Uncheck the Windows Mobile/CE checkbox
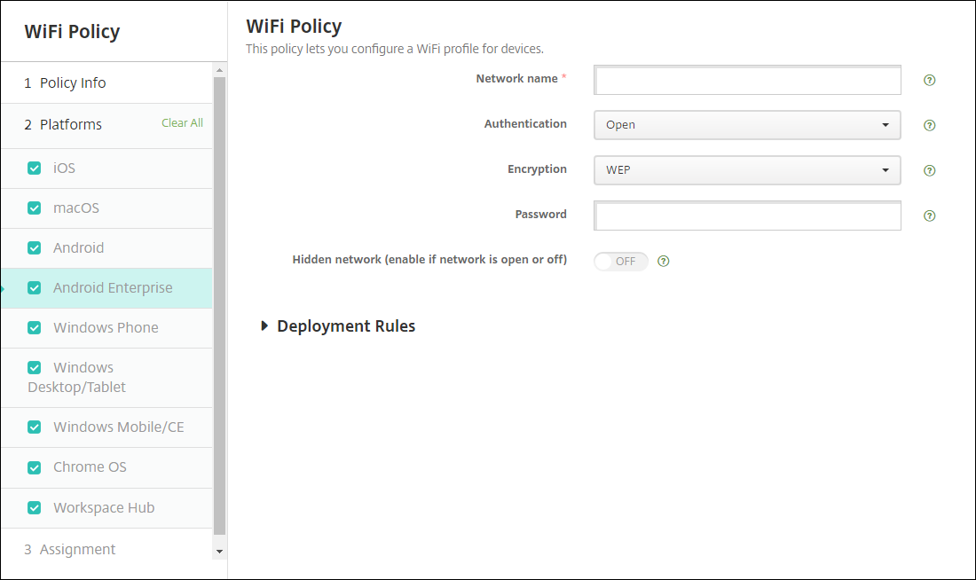 coord(35,427)
